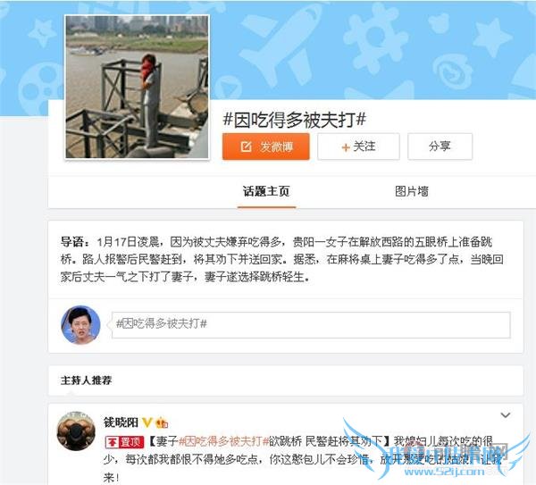
Task: Click the orange 发微博 button
Action: tap(266, 146)
